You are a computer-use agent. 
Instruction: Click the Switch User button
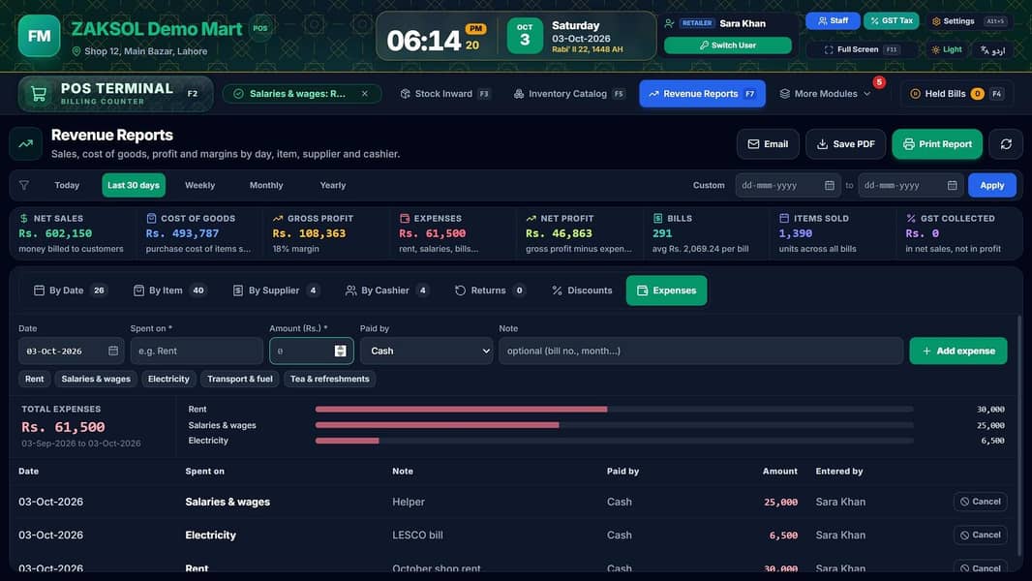click(x=727, y=46)
